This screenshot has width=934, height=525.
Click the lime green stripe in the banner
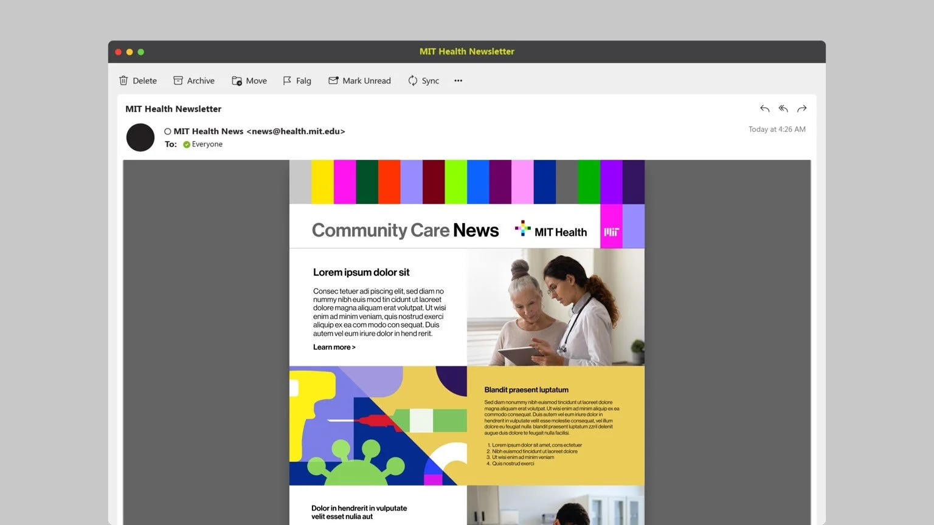tap(455, 182)
